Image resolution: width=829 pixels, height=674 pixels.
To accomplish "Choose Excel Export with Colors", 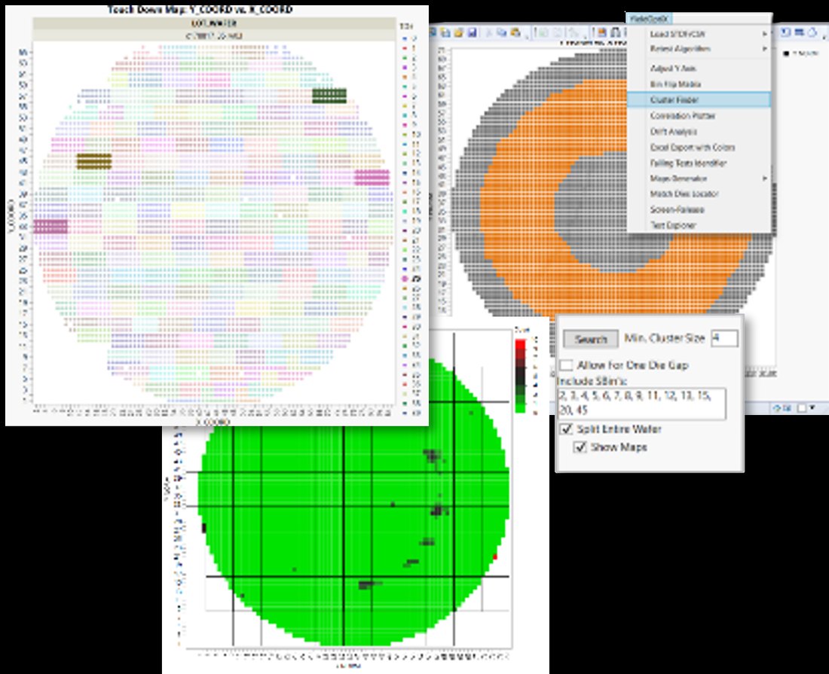I will tap(693, 148).
